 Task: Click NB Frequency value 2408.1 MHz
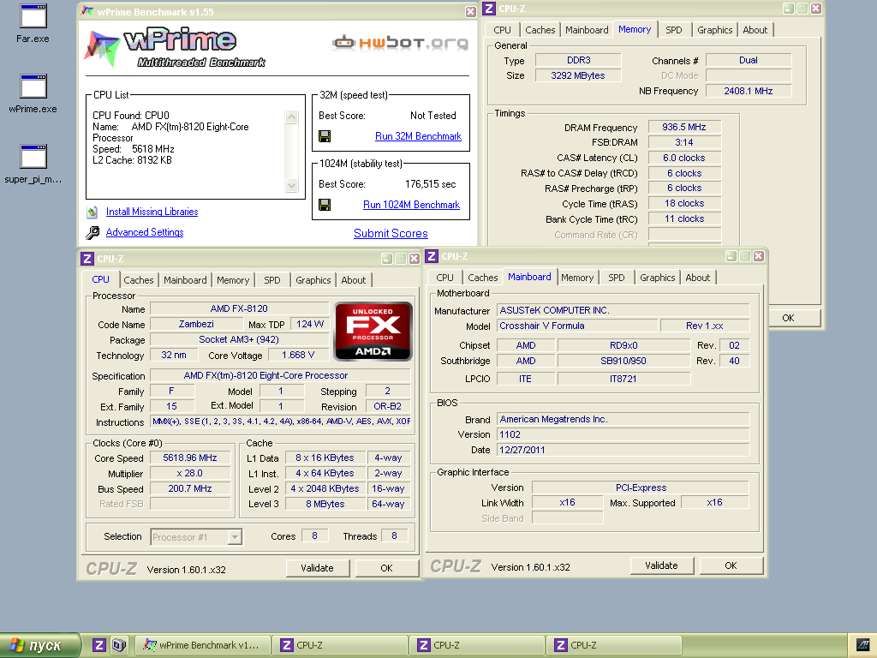(x=749, y=91)
